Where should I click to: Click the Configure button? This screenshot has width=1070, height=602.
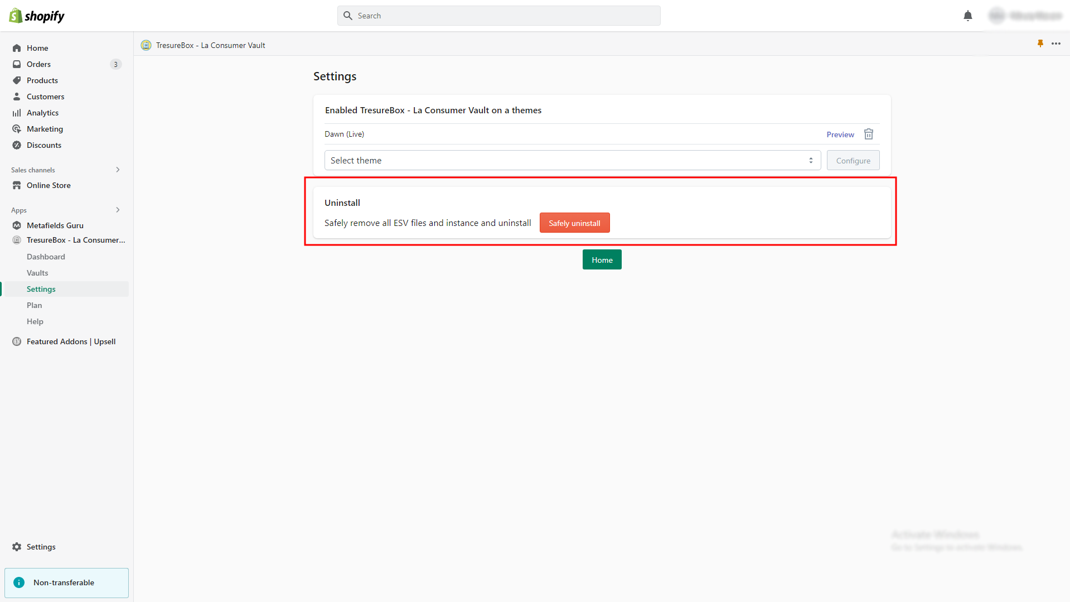point(853,160)
